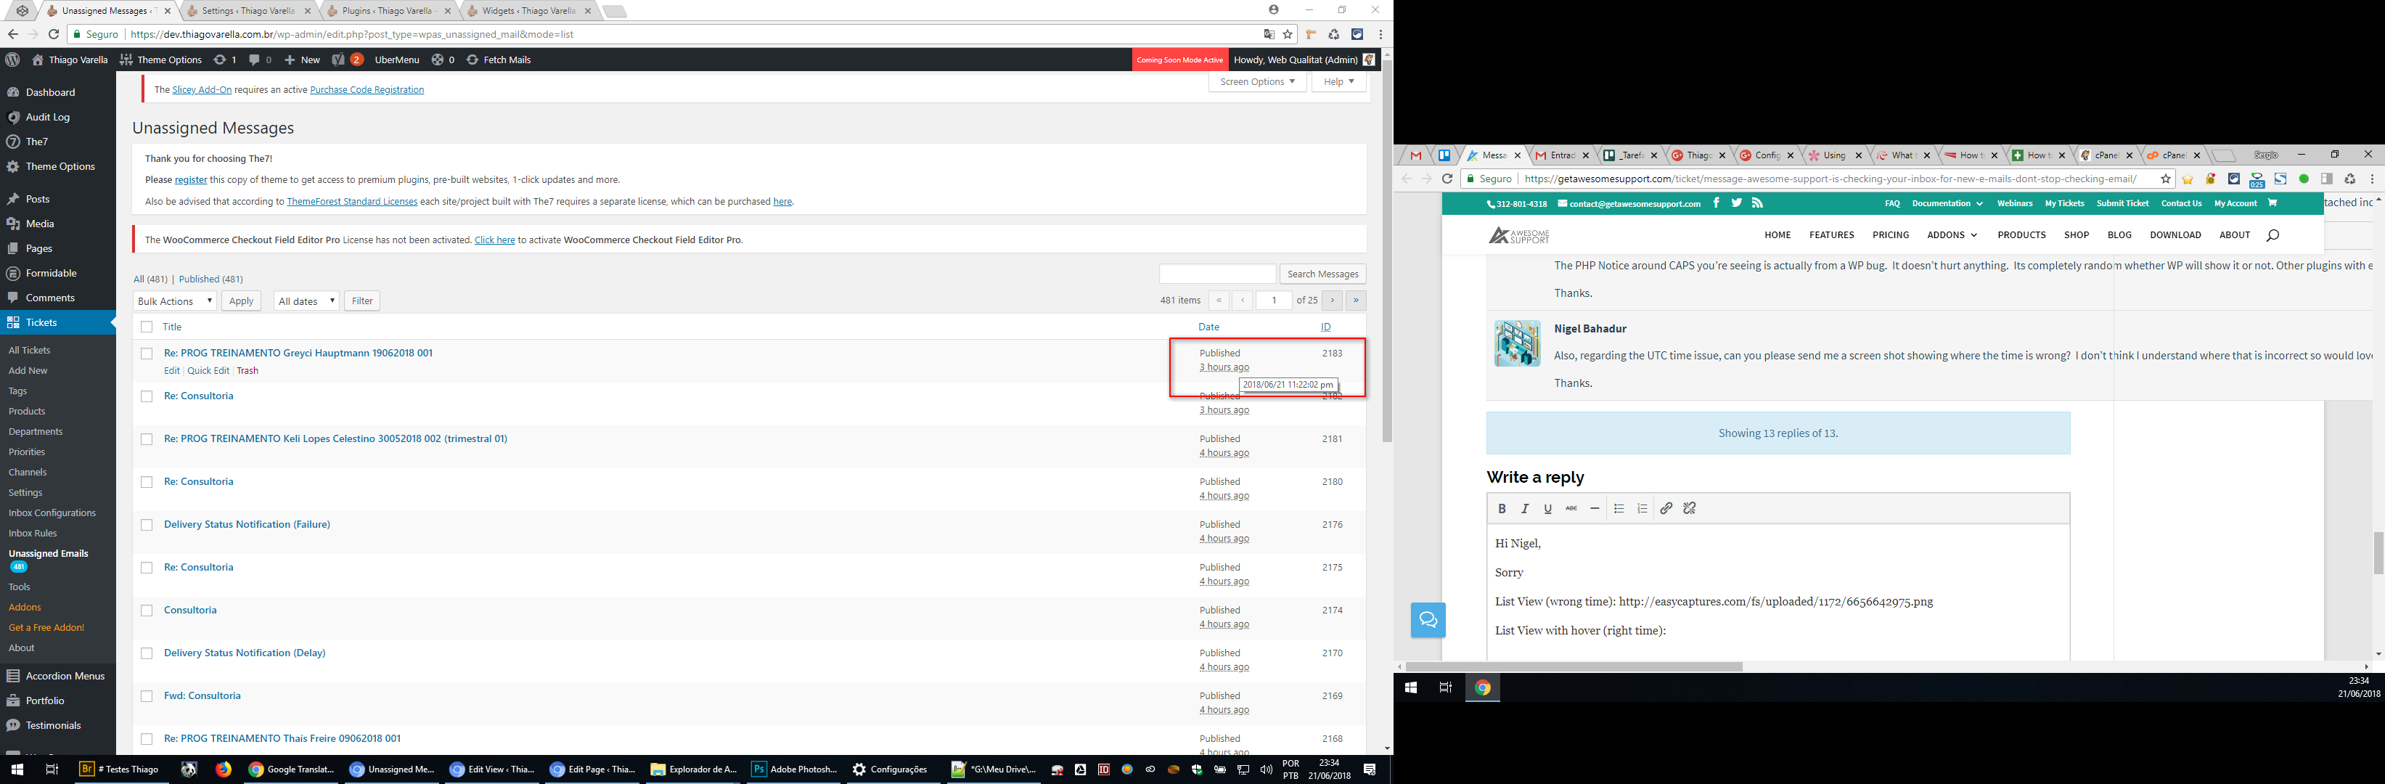Open the Purchase Code Registration link
The height and width of the screenshot is (784, 2385).
(x=367, y=90)
